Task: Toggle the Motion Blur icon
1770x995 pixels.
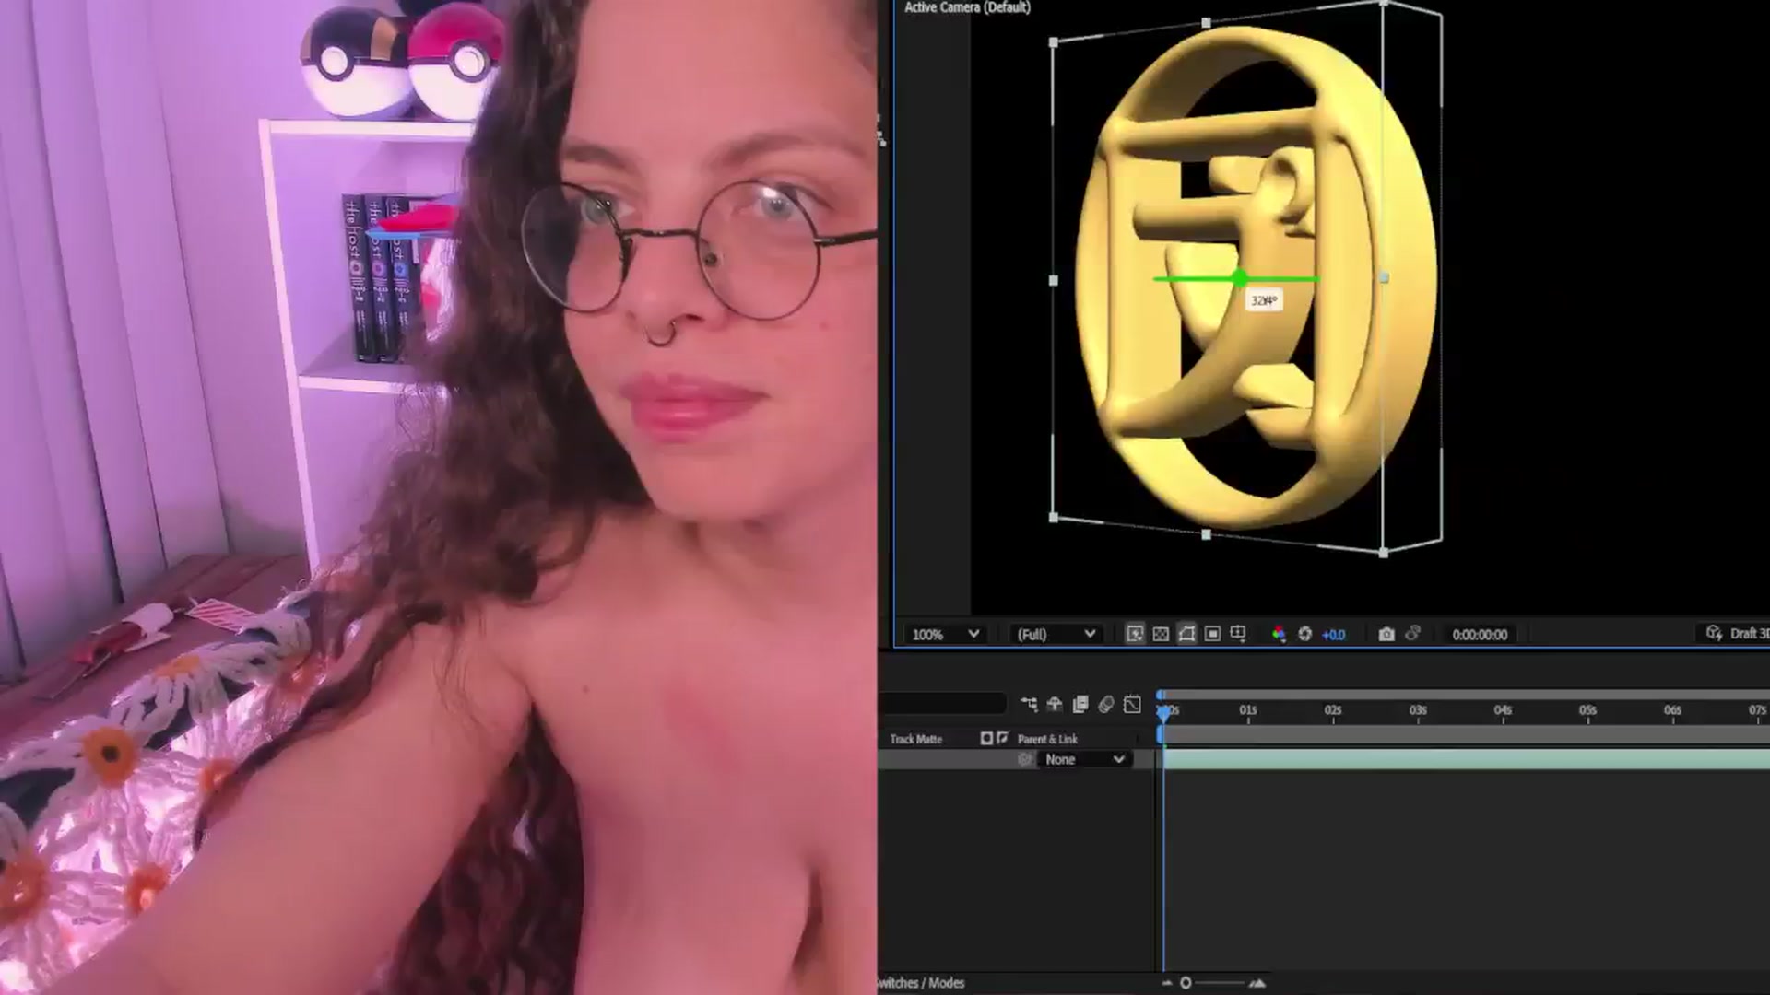Action: coord(1106,705)
